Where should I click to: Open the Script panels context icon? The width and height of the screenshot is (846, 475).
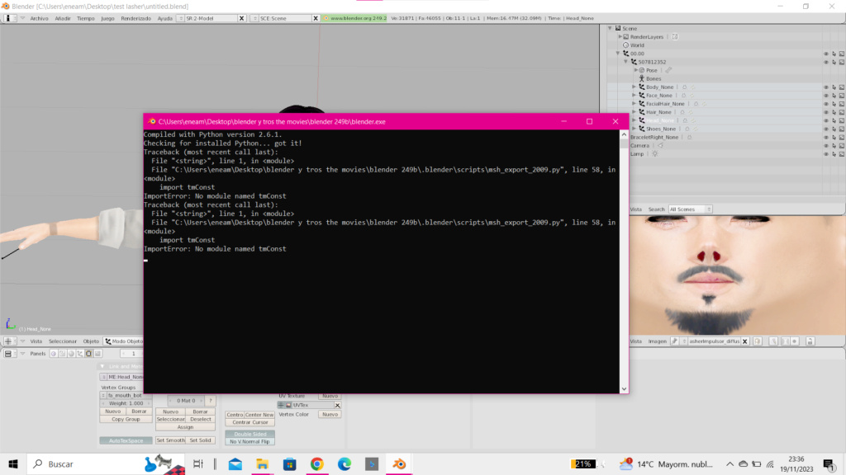pyautogui.click(x=62, y=354)
